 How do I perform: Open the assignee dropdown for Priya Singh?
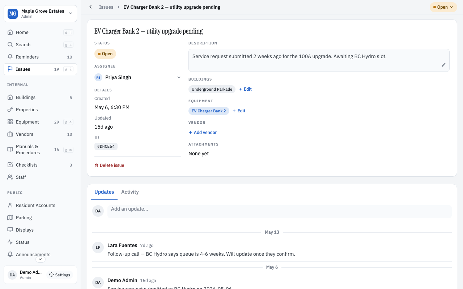coord(178,77)
